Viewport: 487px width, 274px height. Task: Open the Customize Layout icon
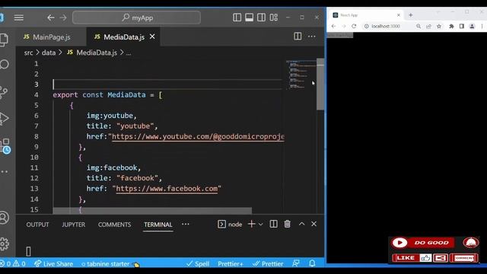point(274,18)
